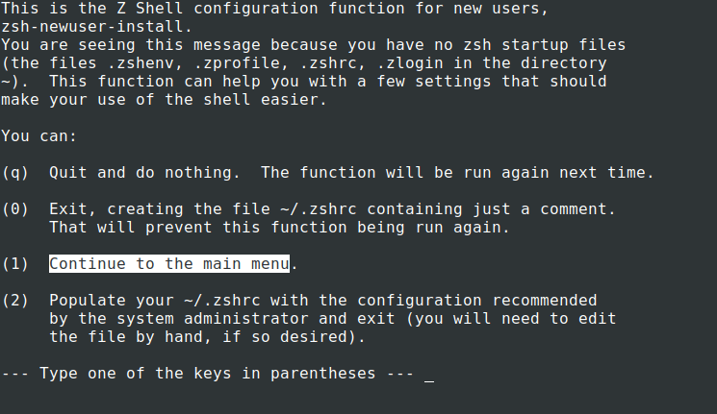Click "The function will be run again" sentence
This screenshot has width=717, height=414.
point(457,173)
